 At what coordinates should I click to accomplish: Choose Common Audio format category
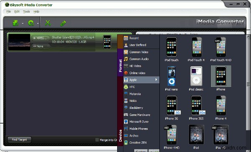point(141,59)
